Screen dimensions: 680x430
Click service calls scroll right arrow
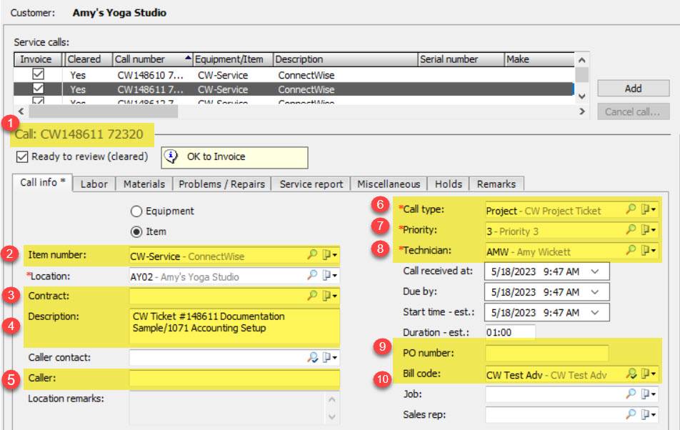tap(582, 111)
